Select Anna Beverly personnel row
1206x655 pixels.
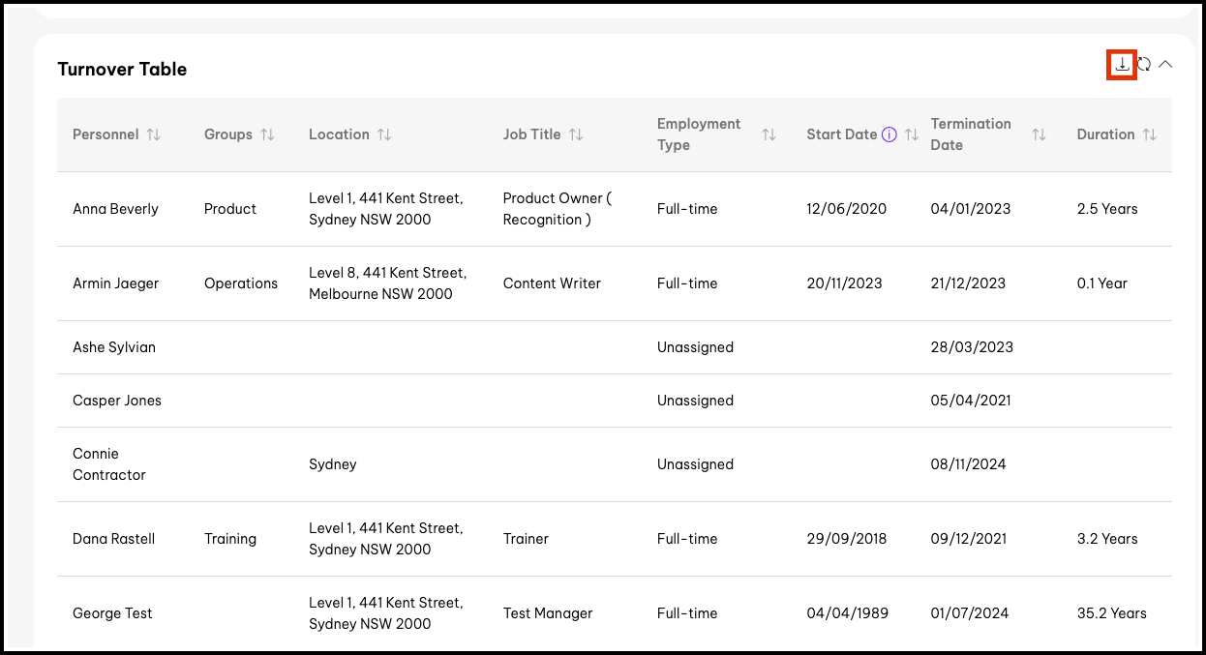115,209
